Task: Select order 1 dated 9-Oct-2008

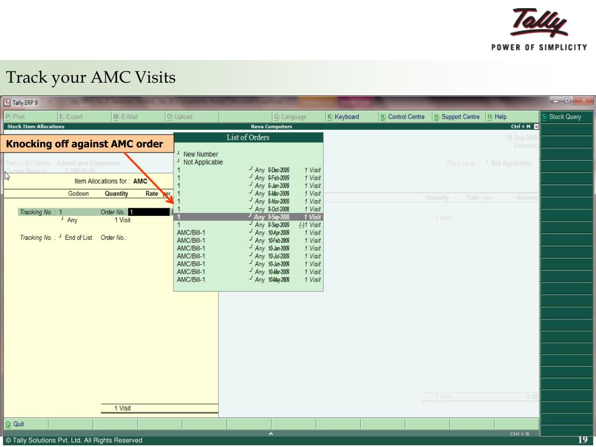Action: [249, 209]
